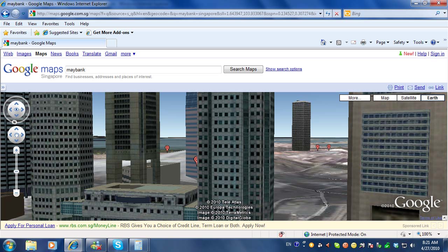Open the Favorites menu
This screenshot has height=252, width=448.
(50, 23)
